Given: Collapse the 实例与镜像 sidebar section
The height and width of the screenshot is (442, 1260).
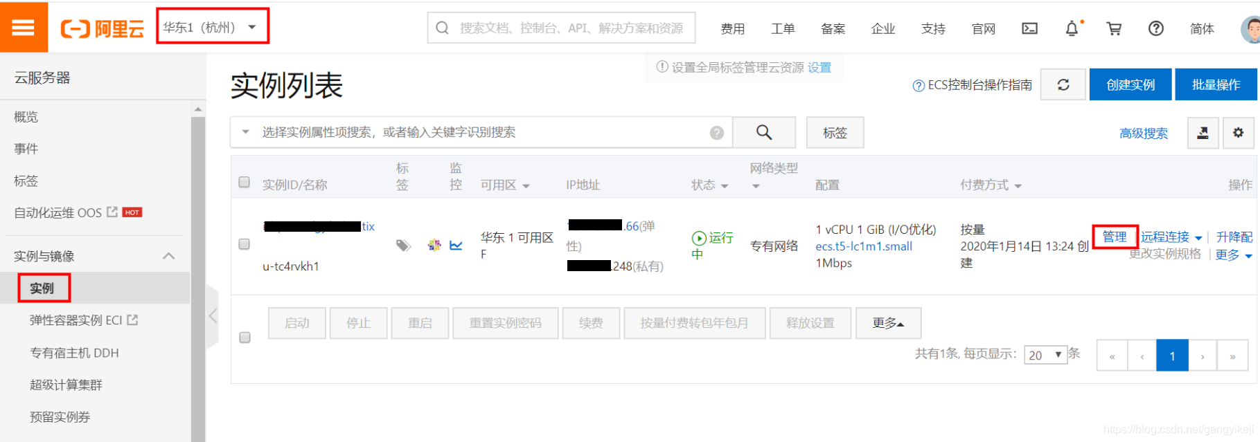Looking at the screenshot, I should [168, 256].
